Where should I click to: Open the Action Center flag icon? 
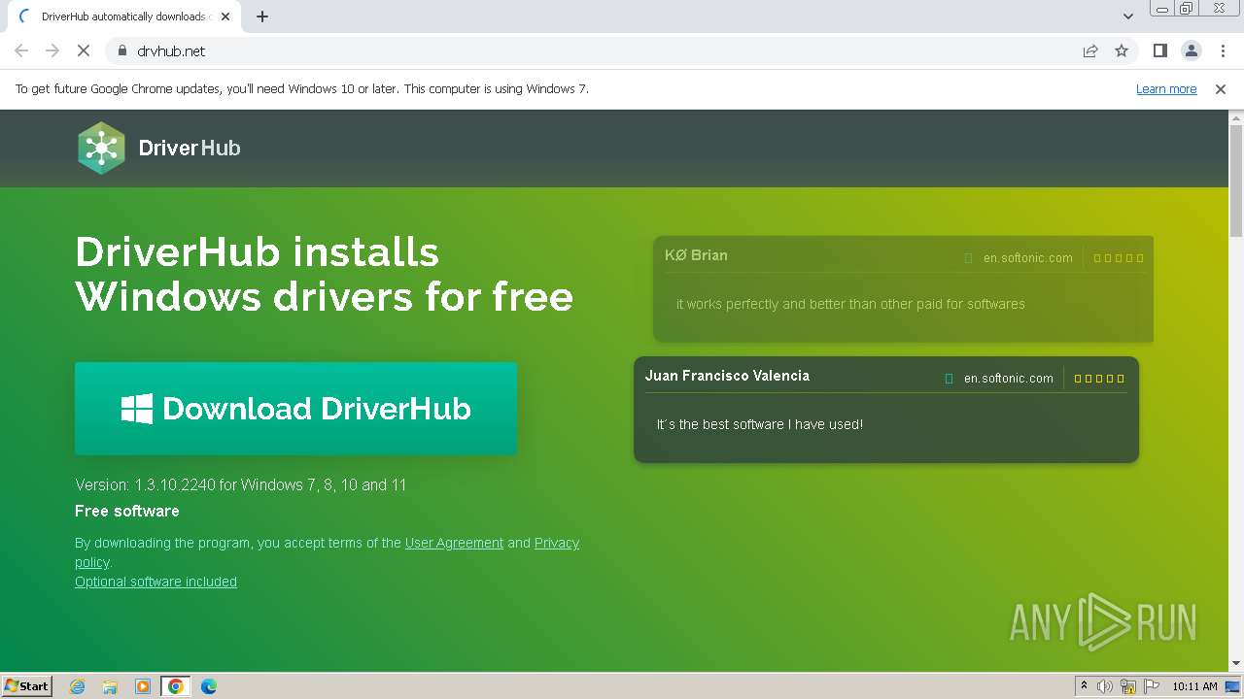pyautogui.click(x=1152, y=686)
